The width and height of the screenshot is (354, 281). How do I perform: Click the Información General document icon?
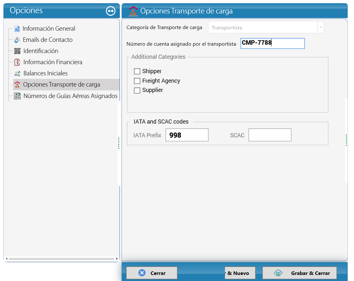click(x=17, y=29)
